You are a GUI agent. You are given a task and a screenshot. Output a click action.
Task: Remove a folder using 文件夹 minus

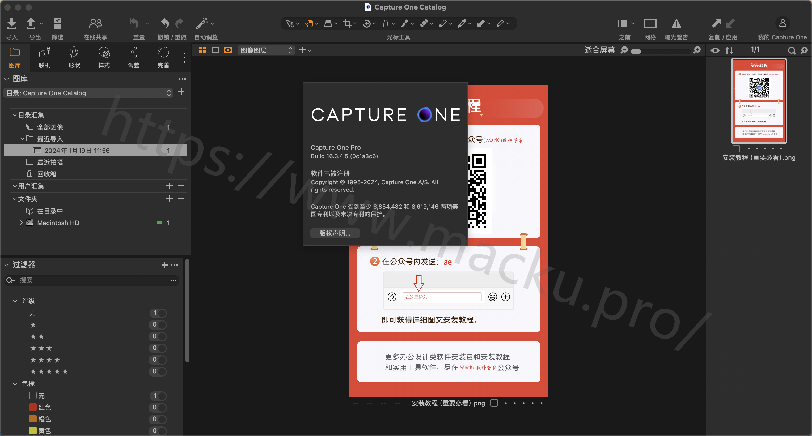coord(181,199)
